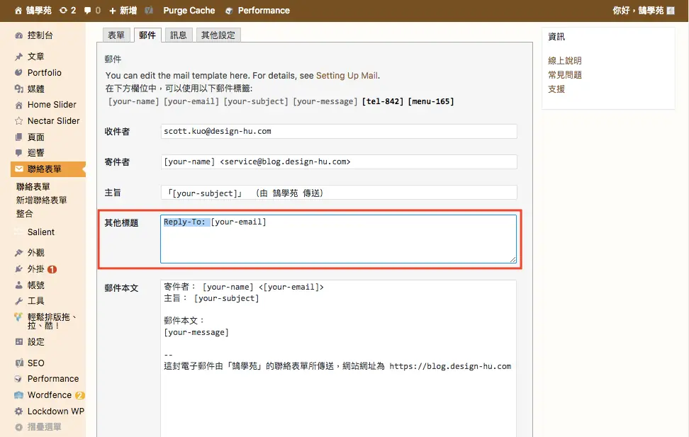This screenshot has height=437, width=689.
Task: Click the 郵件本文 message body textarea
Action: click(338, 358)
